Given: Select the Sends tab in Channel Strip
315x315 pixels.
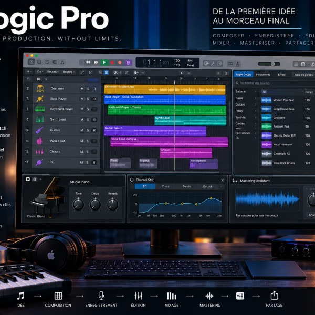Looking at the screenshot, I should click(186, 186).
